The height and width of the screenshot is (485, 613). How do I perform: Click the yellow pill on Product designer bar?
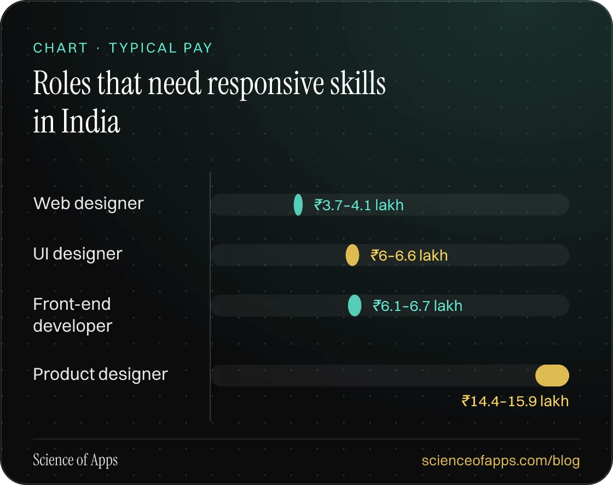[x=552, y=376]
